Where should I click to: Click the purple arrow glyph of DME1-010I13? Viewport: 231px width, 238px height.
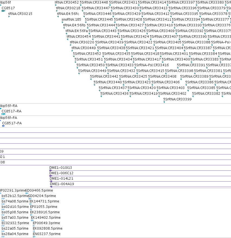click(x=51, y=170)
